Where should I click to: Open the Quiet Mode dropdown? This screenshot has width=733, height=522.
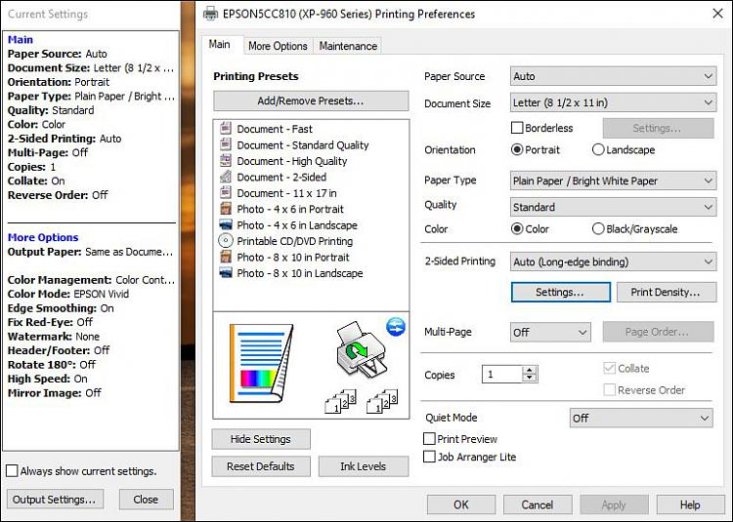[x=641, y=418]
